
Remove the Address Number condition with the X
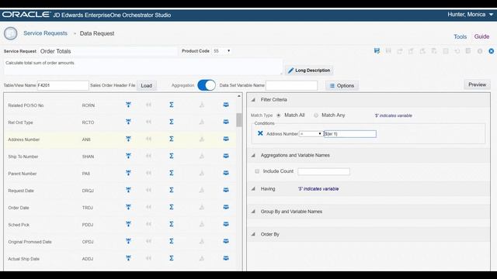click(x=260, y=133)
